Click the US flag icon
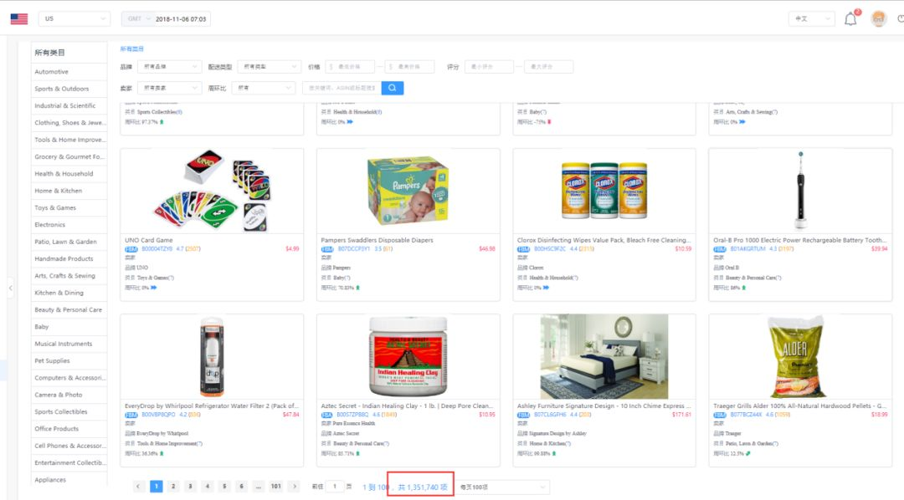The height and width of the screenshot is (500, 904). coord(19,18)
